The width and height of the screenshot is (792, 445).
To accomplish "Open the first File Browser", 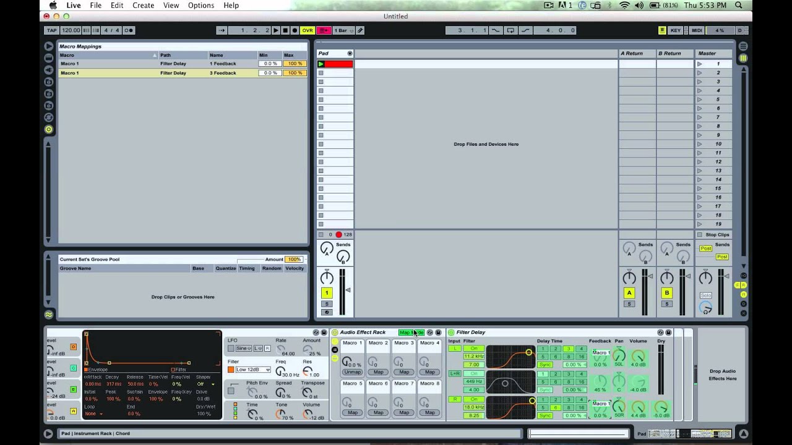I will point(48,82).
